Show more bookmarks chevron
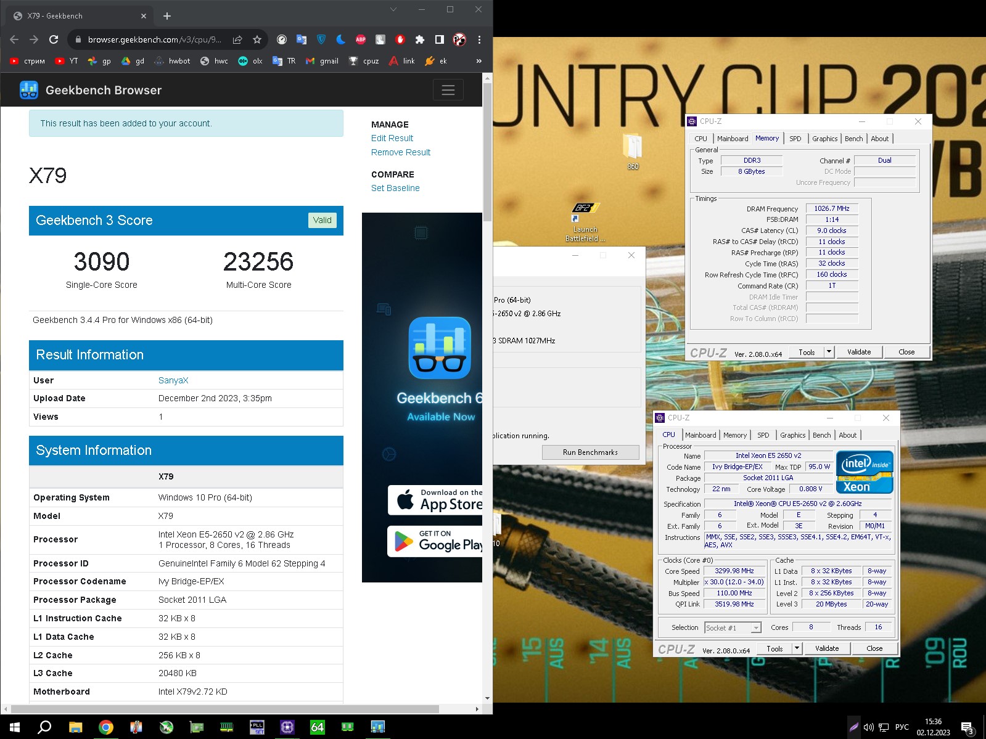This screenshot has height=739, width=986. [479, 61]
